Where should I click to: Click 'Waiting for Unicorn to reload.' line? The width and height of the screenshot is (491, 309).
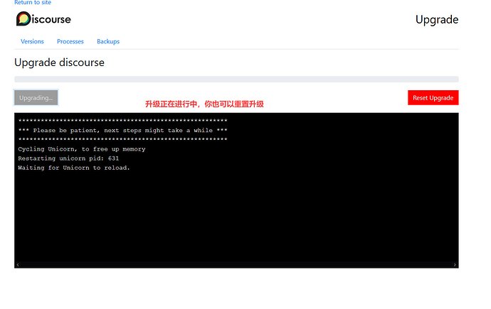74,168
